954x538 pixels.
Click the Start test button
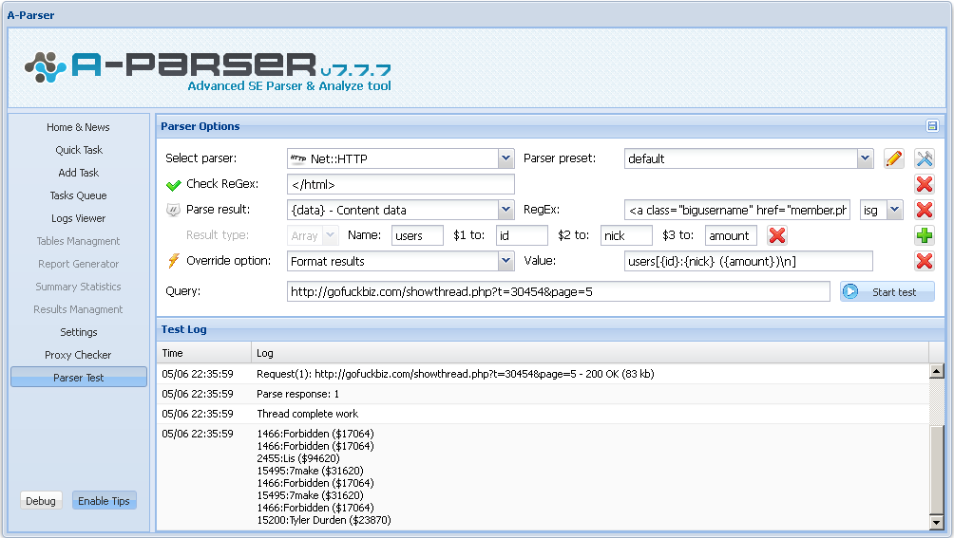[887, 291]
